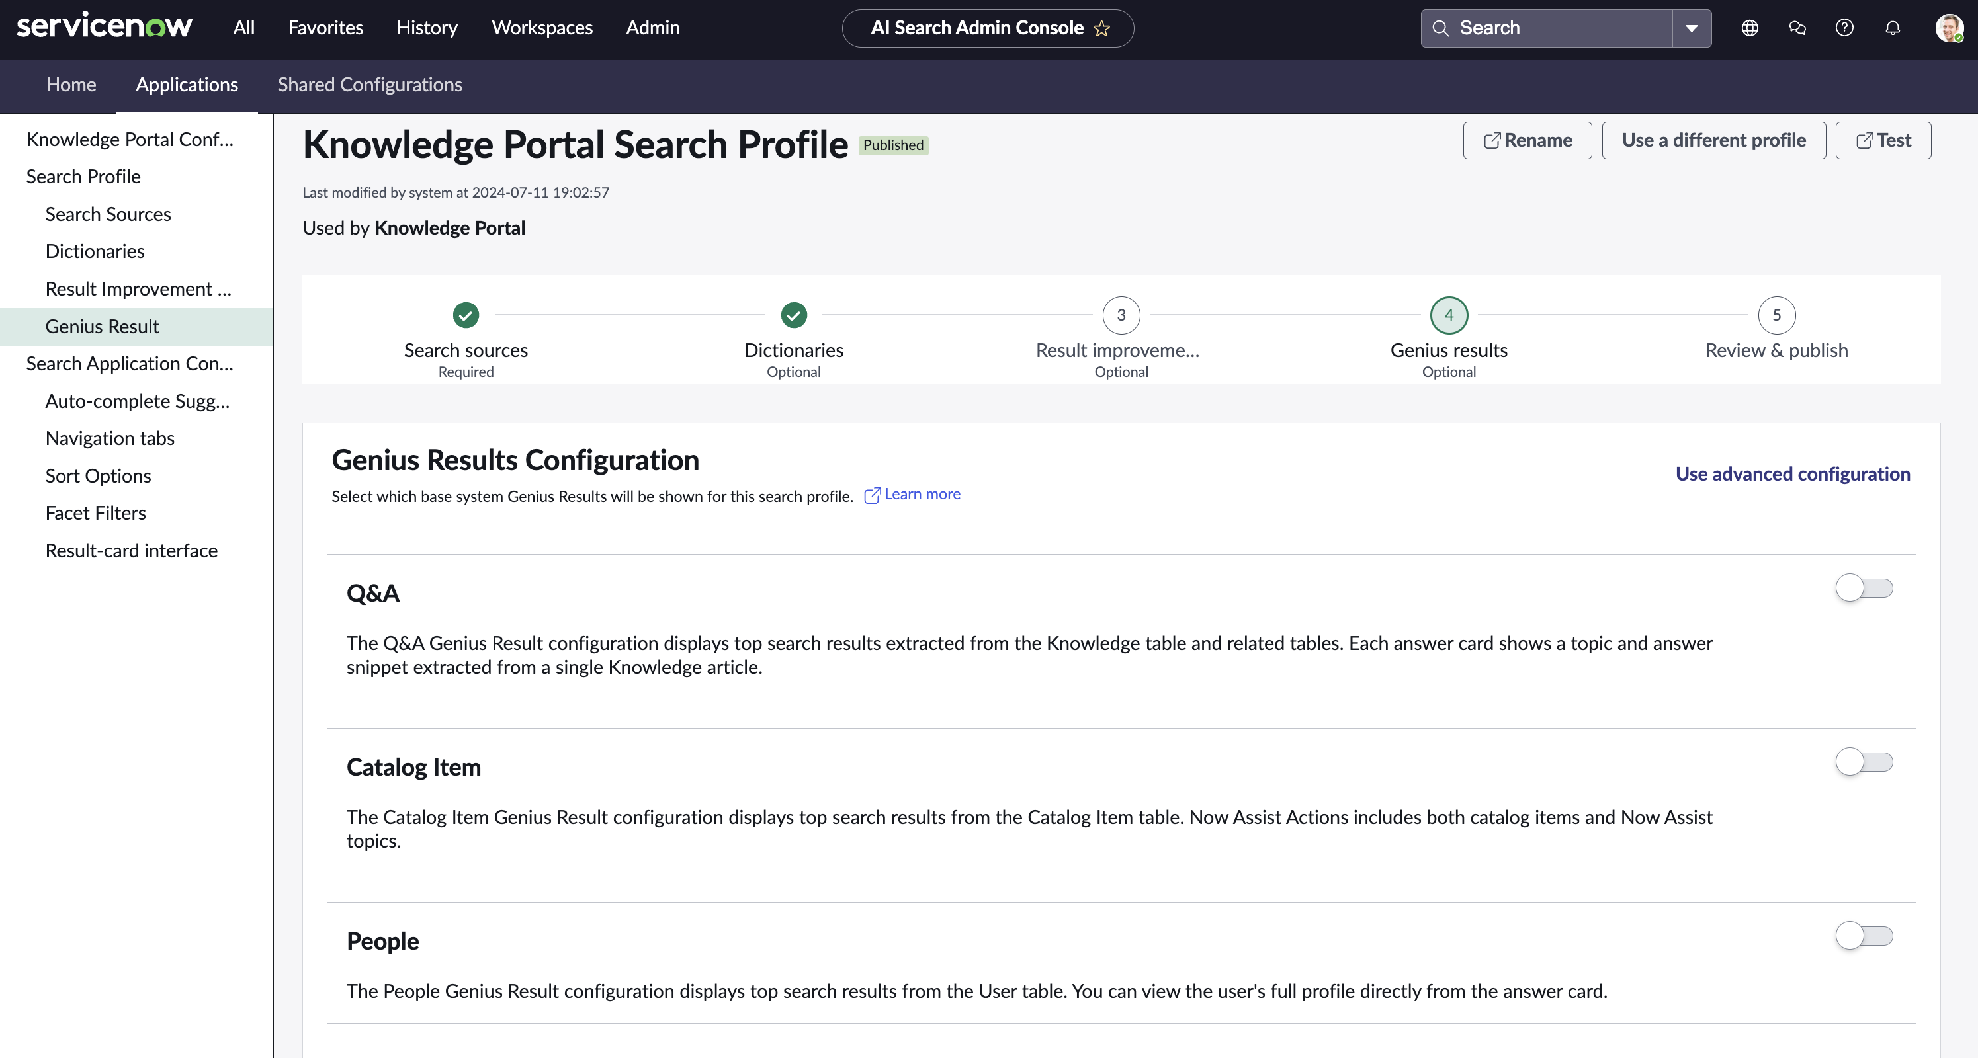Enable the Q&A Genius Result toggle
This screenshot has height=1058, width=1978.
1864,588
